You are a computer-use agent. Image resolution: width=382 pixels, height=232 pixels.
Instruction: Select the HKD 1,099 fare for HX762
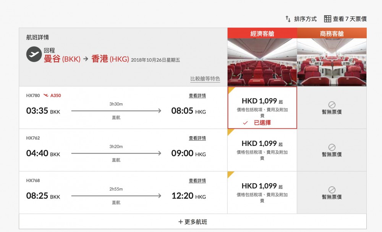(x=262, y=148)
